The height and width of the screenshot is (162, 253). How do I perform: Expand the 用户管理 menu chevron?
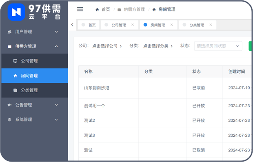56,32
